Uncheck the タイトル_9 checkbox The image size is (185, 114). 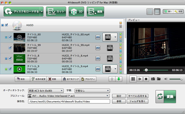coord(10,69)
